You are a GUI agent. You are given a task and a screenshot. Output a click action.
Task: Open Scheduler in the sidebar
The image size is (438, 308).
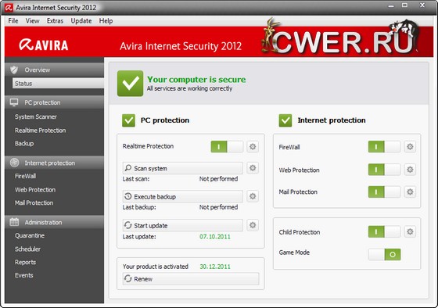pyautogui.click(x=27, y=249)
